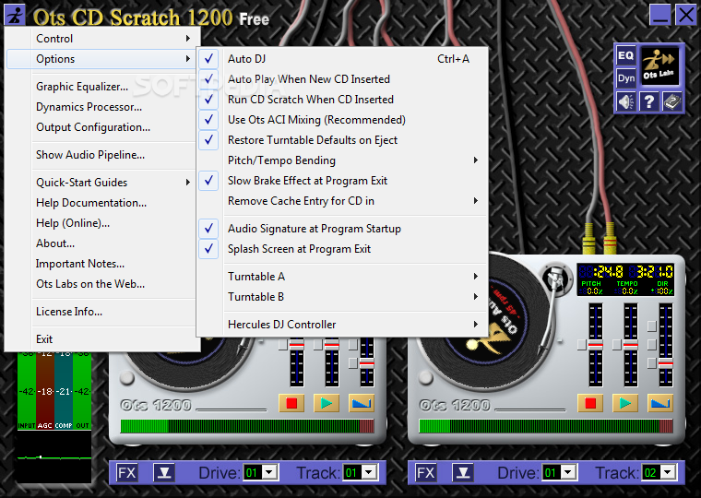Open help via question mark icon
Screen dimensions: 701x498
tap(648, 102)
